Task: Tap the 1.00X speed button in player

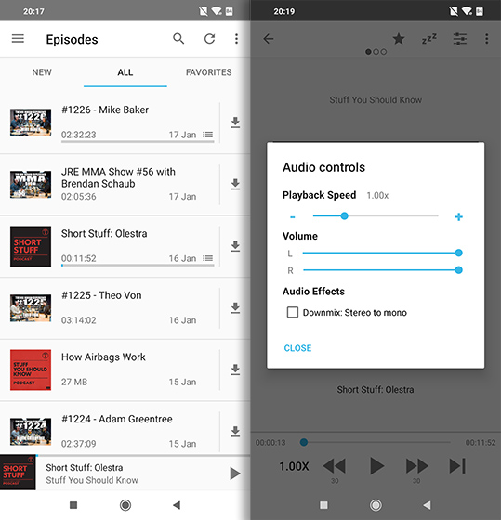Action: tap(294, 466)
